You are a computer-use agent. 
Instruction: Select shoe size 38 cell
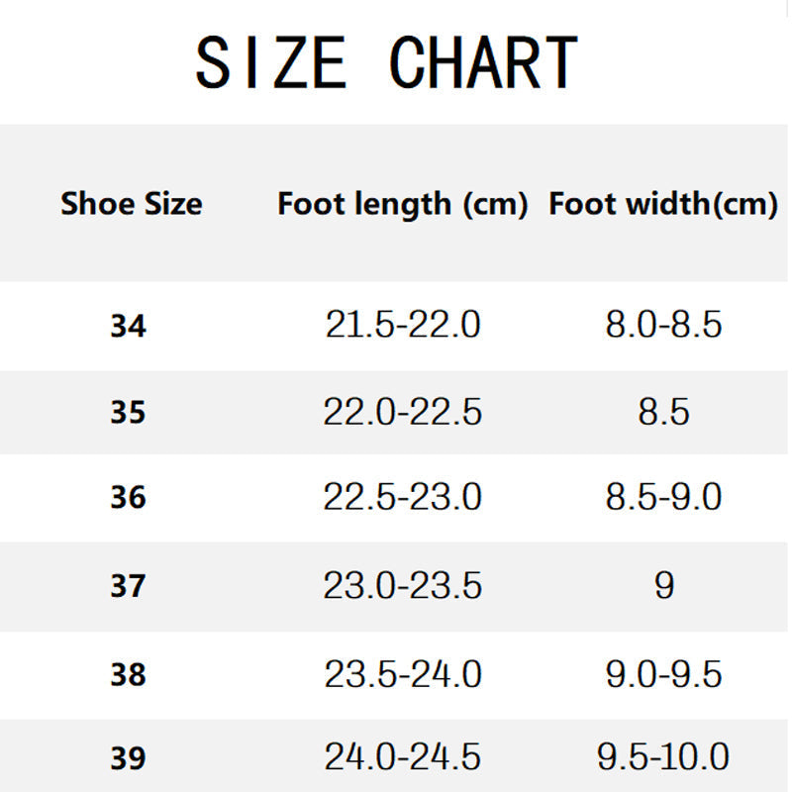click(128, 674)
